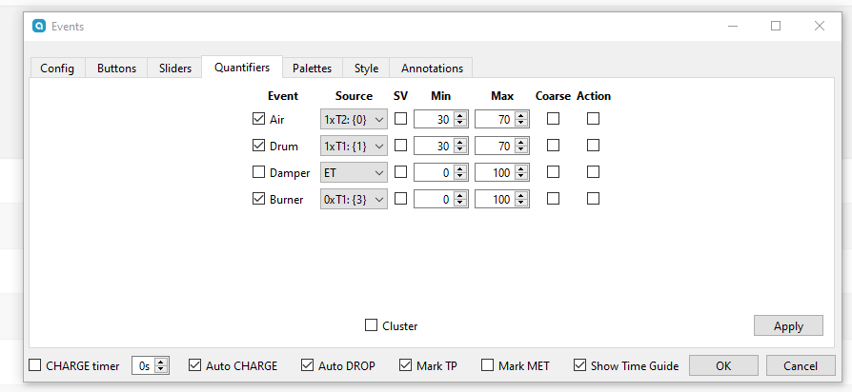Enable Coarse for the Drum row

coord(553,146)
